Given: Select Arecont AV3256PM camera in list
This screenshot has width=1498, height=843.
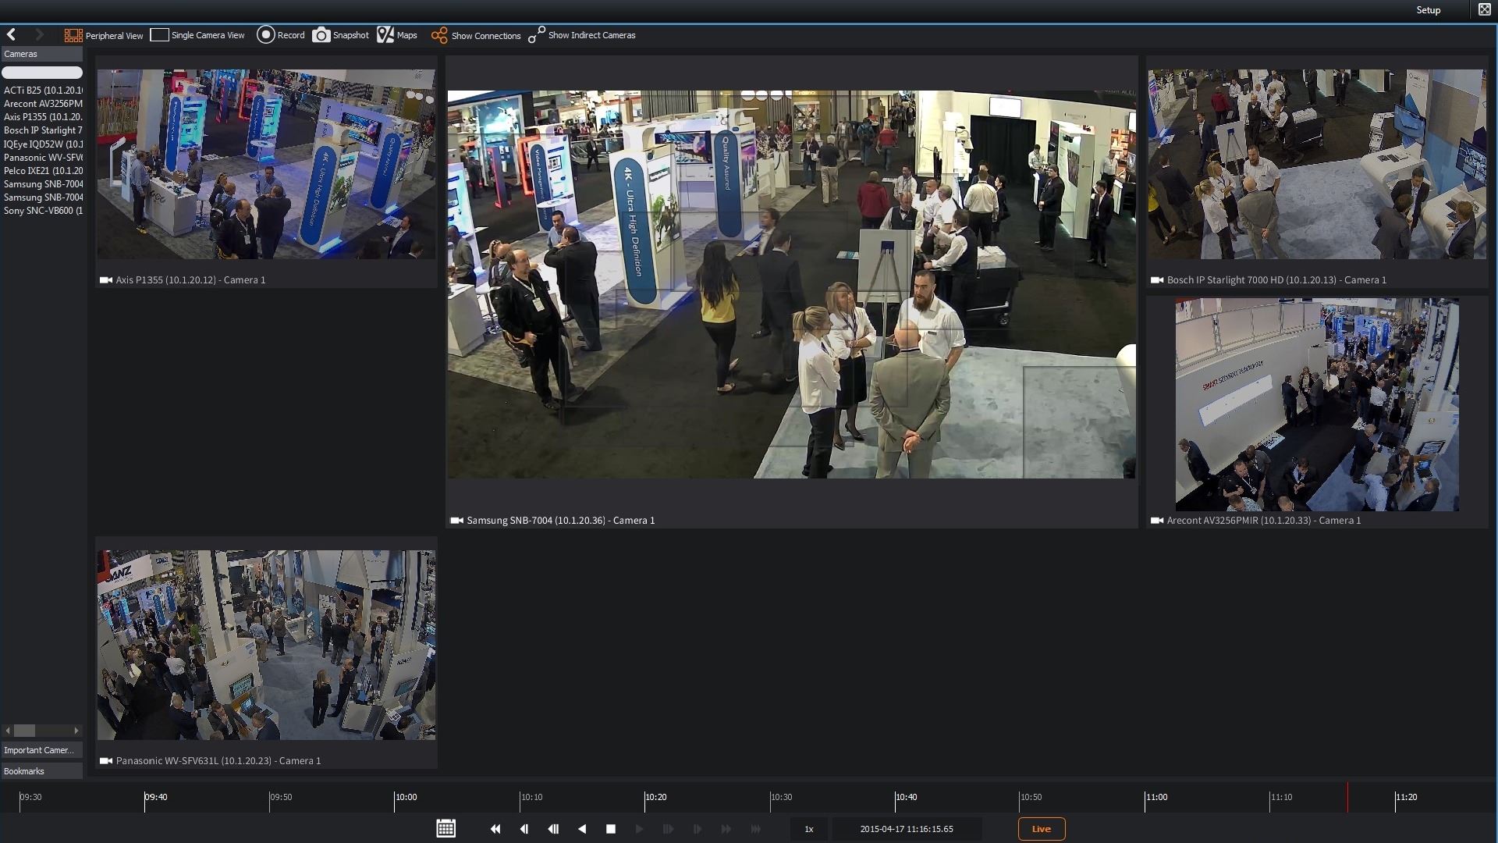Looking at the screenshot, I should (43, 104).
